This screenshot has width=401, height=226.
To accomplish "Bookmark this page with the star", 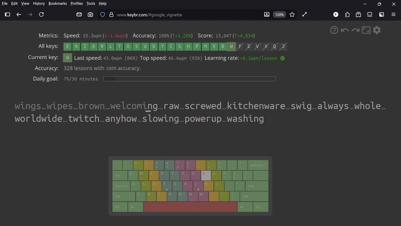I will tap(292, 14).
